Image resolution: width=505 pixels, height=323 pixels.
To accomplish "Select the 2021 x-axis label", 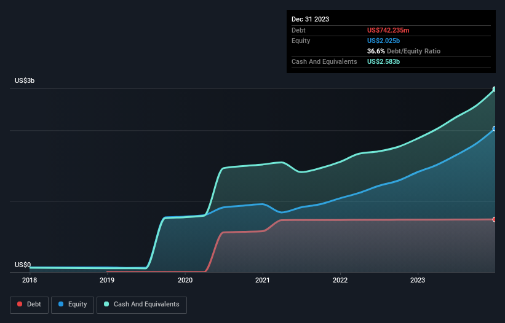I will coord(263,280).
